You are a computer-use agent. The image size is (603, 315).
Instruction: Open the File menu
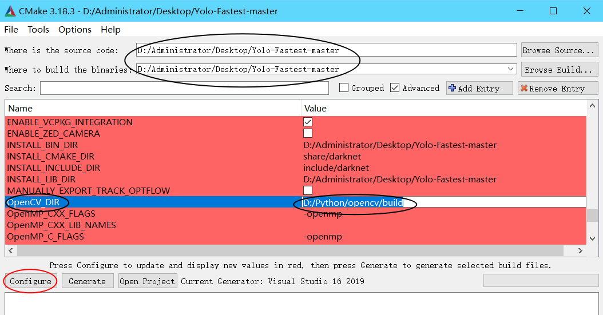[11, 30]
